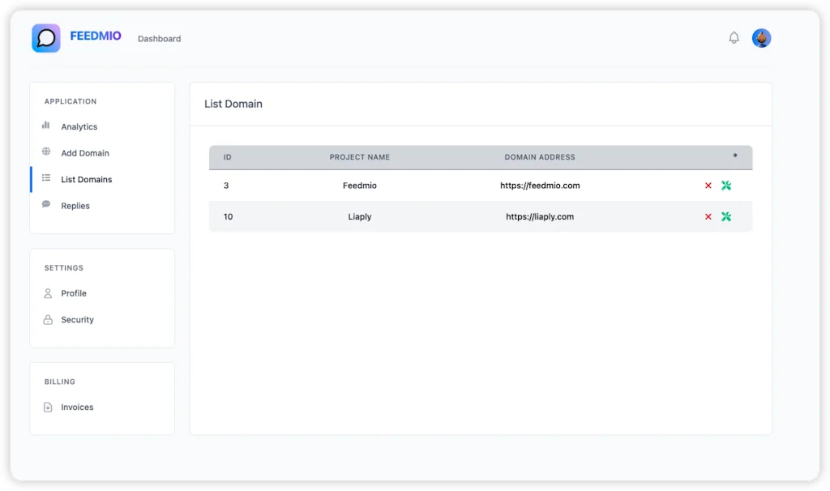The width and height of the screenshot is (830, 491).
Task: Open the notifications bell
Action: coord(734,37)
